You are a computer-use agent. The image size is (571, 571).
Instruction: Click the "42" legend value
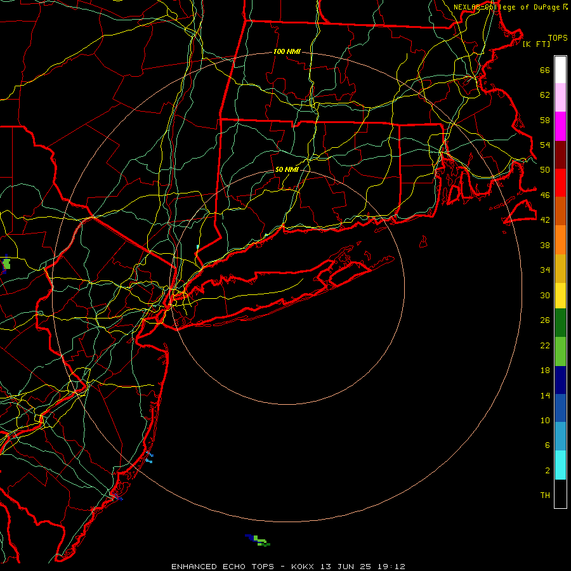point(545,220)
